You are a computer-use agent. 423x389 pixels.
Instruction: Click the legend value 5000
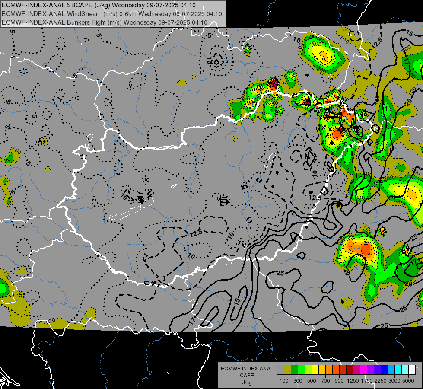pos(408,381)
